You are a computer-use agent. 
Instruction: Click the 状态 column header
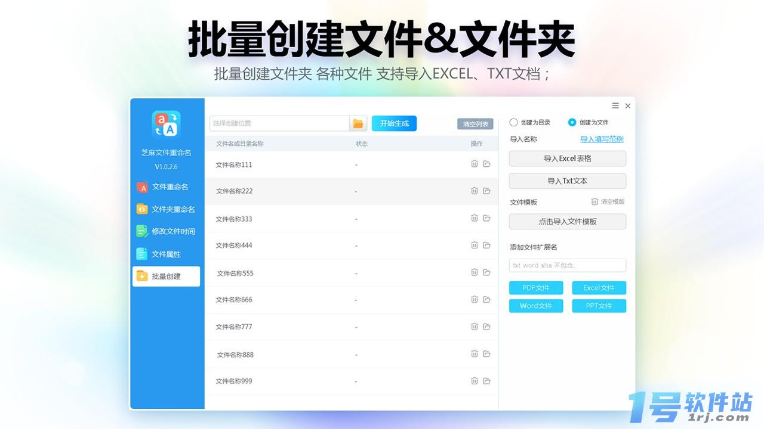click(362, 144)
